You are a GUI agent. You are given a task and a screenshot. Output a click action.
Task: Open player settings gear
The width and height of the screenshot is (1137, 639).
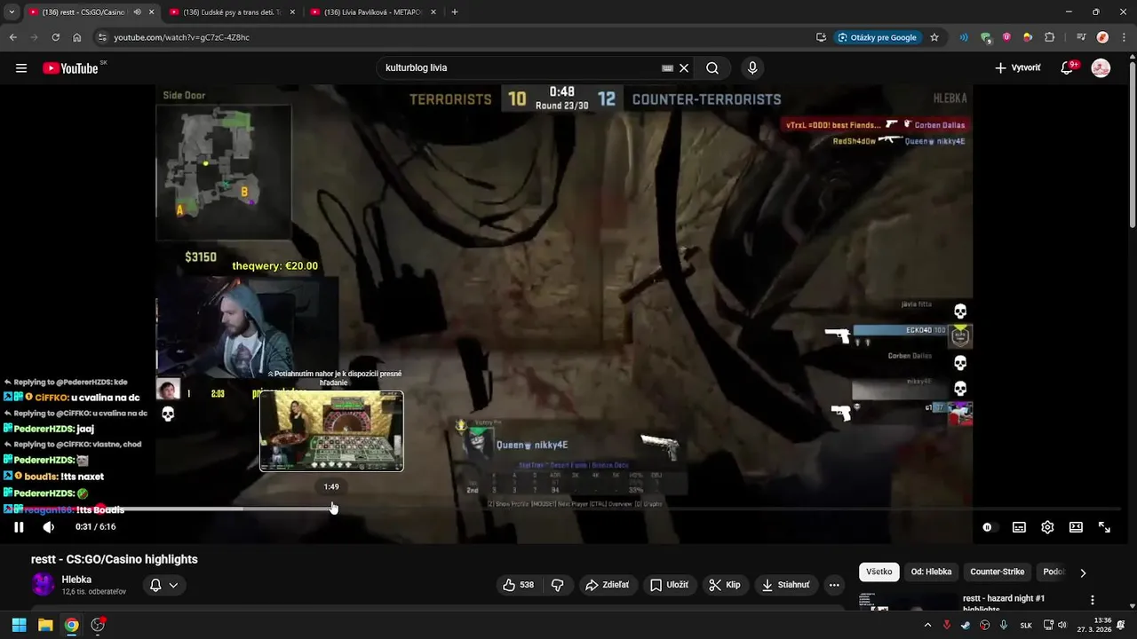click(1047, 527)
